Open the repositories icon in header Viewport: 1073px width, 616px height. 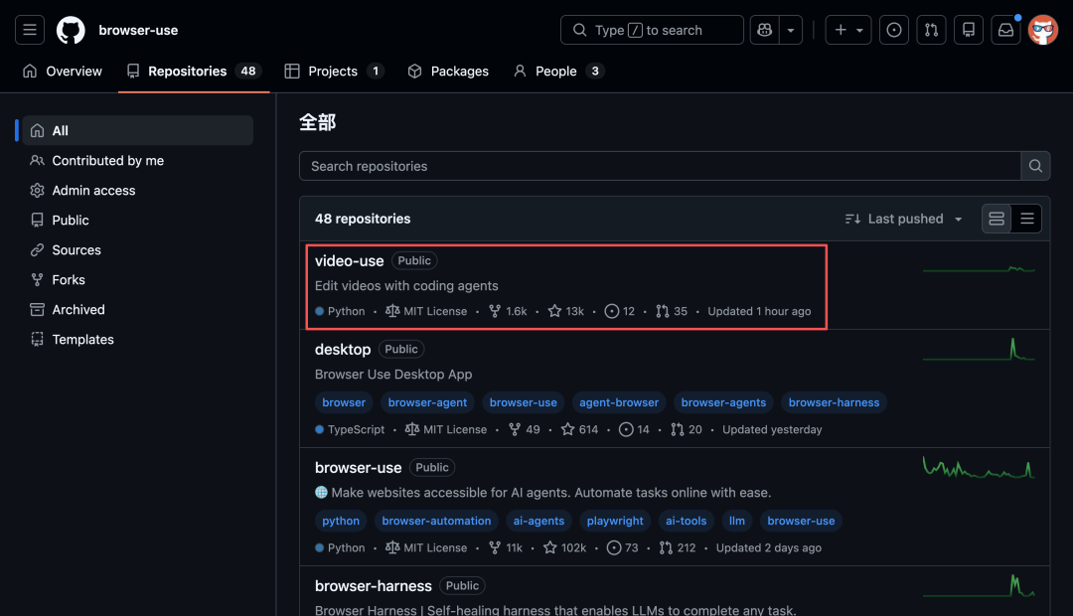tap(969, 30)
